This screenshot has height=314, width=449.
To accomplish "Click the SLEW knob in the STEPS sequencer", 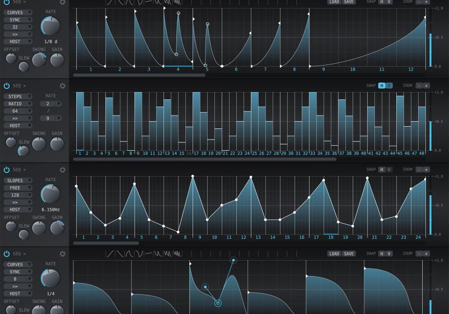I will (x=24, y=151).
